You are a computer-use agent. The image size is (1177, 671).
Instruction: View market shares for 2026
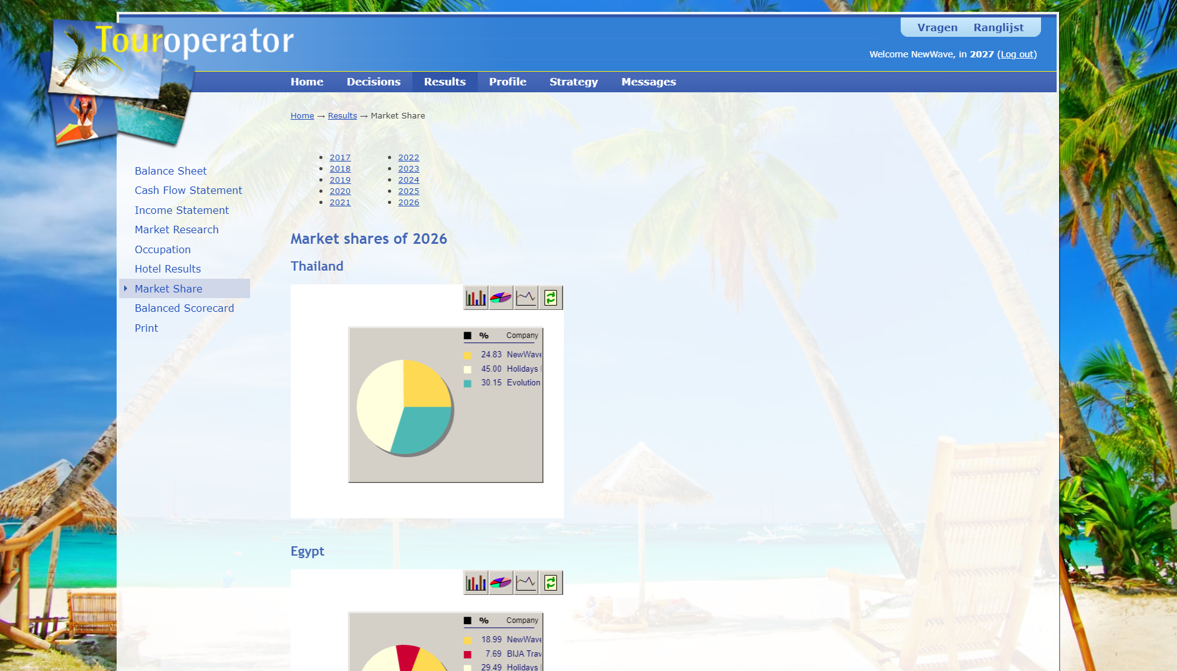(409, 203)
